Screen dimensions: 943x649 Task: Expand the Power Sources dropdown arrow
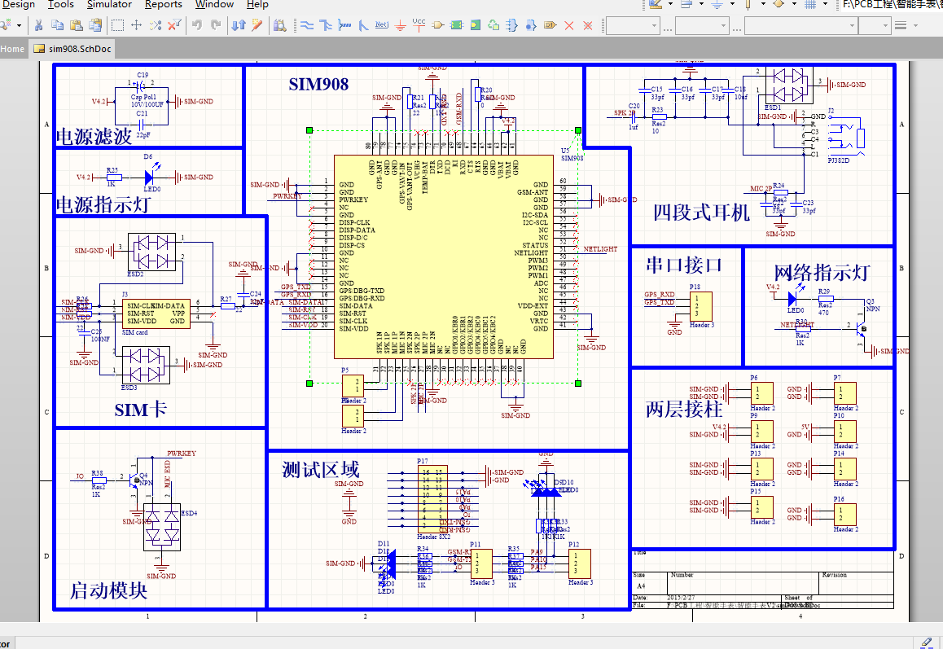(x=732, y=3)
